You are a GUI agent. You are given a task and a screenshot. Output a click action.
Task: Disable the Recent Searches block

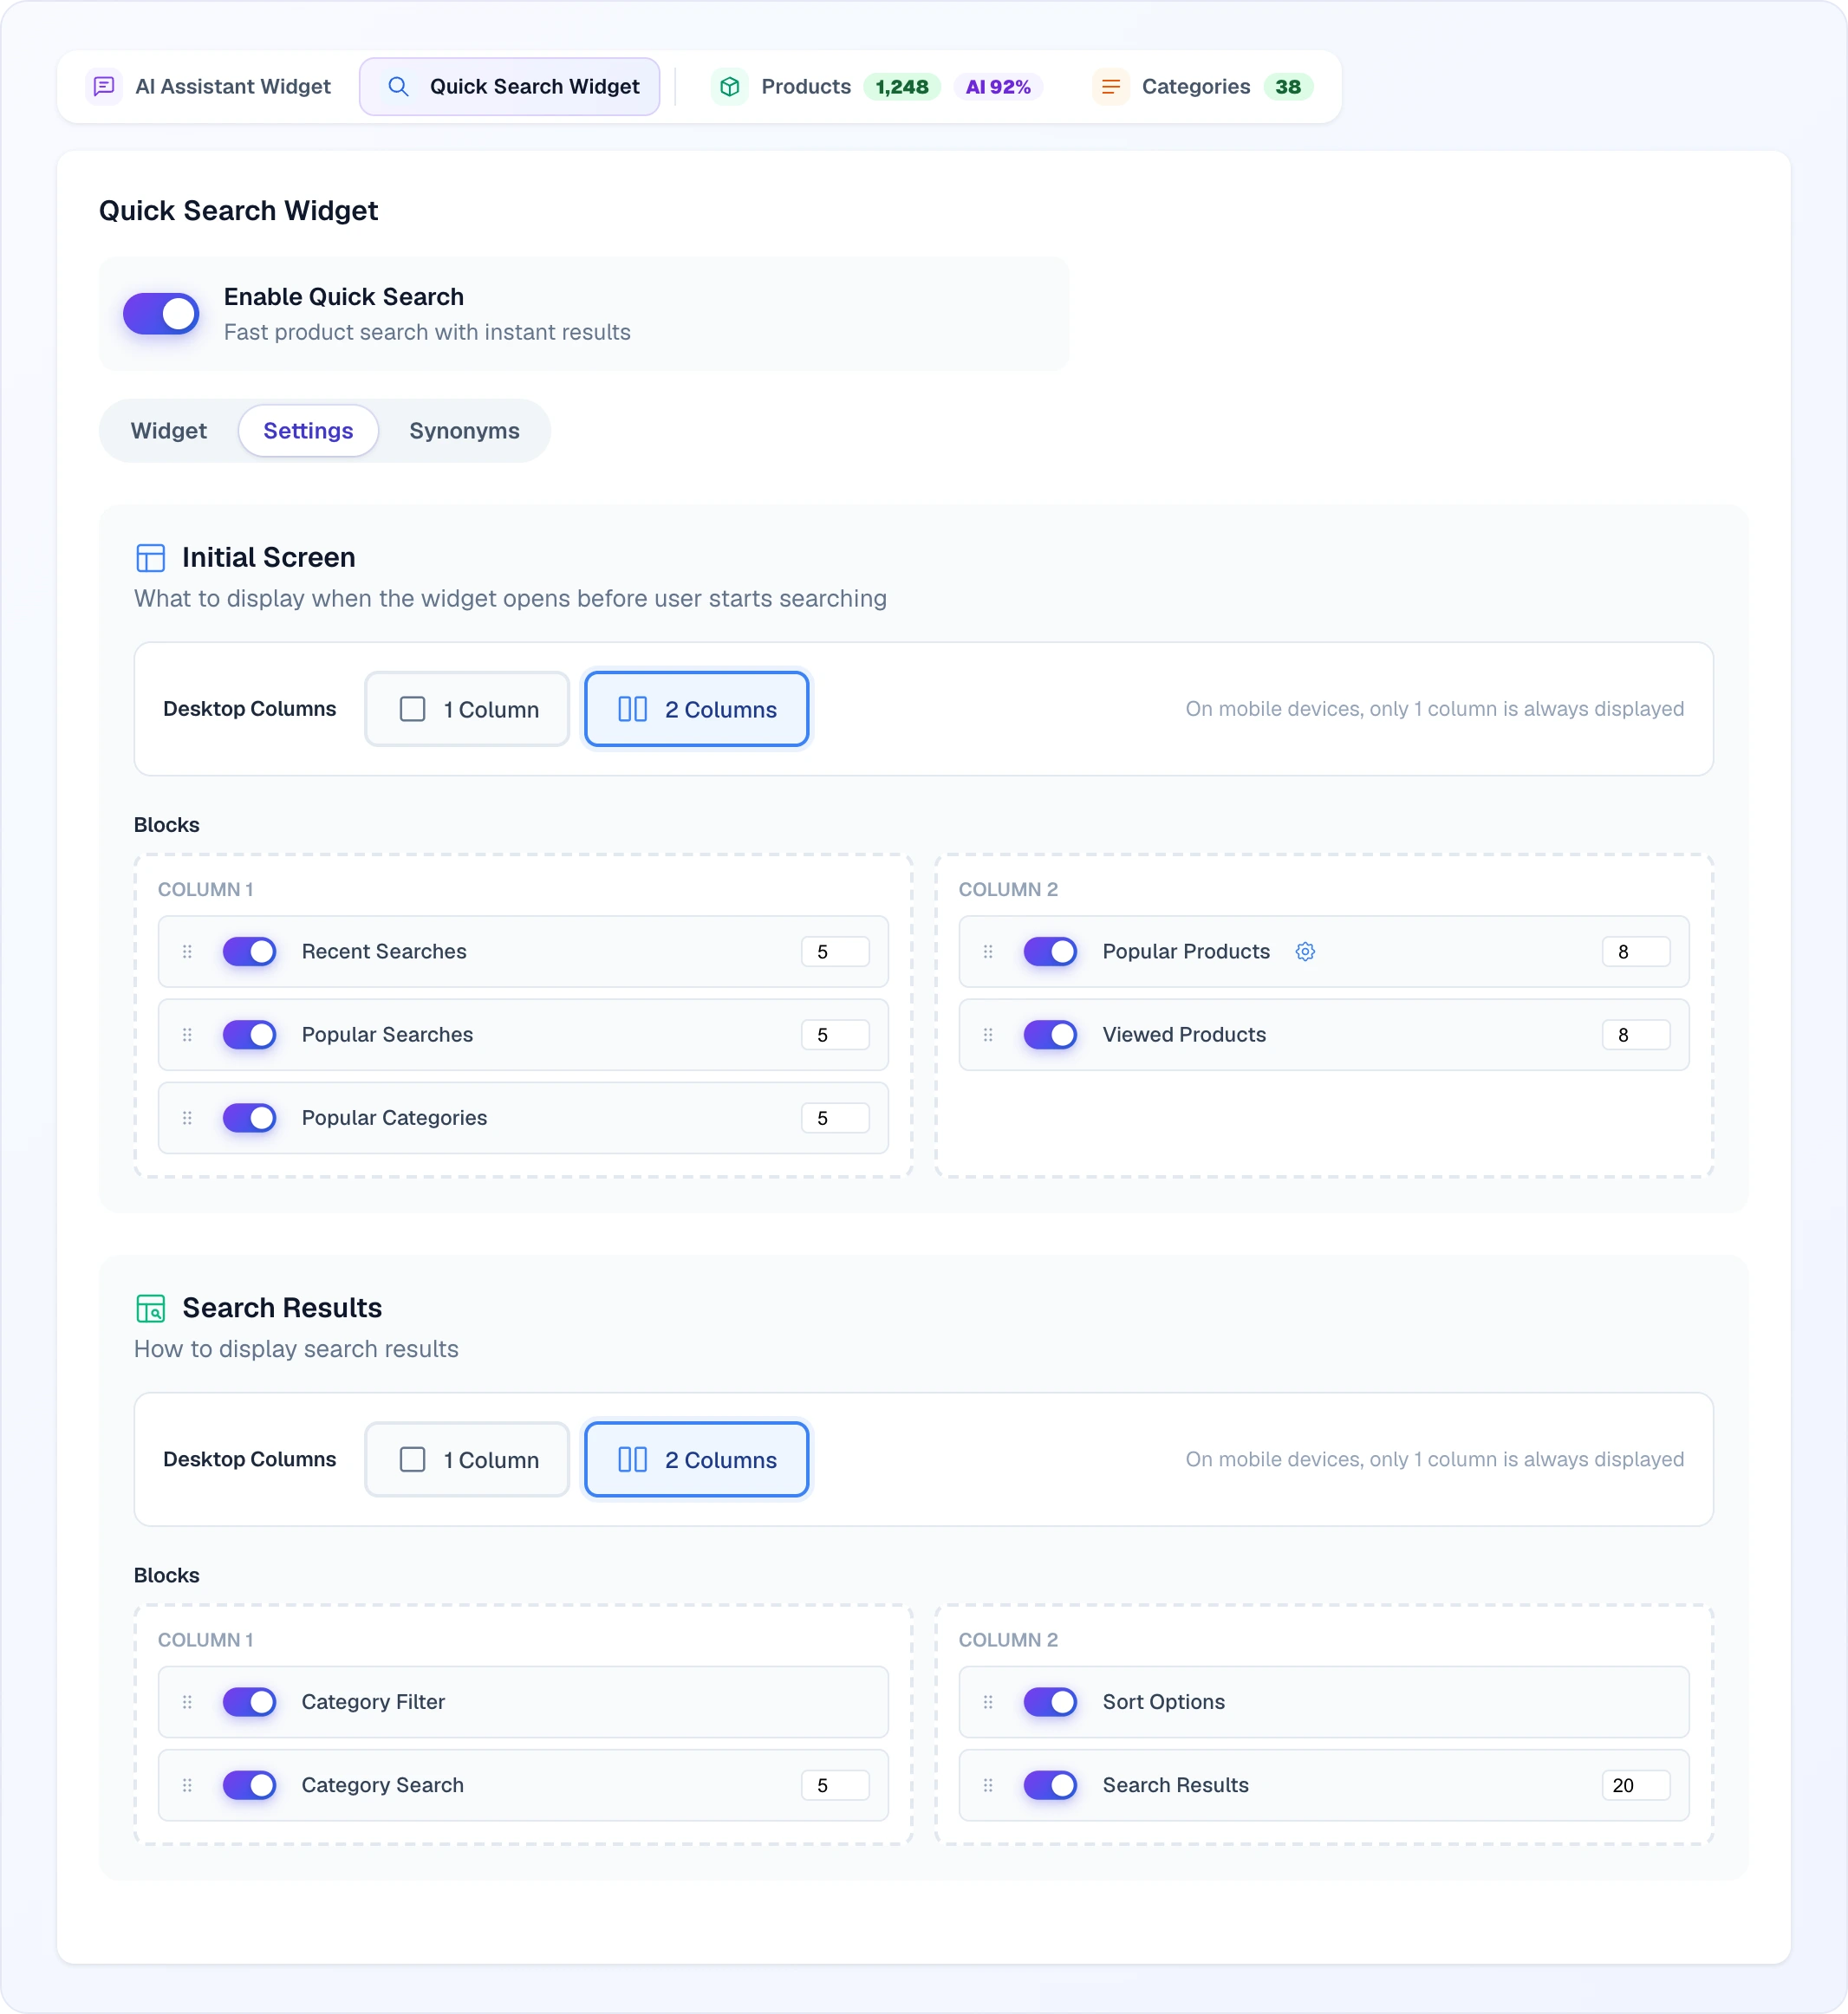250,951
